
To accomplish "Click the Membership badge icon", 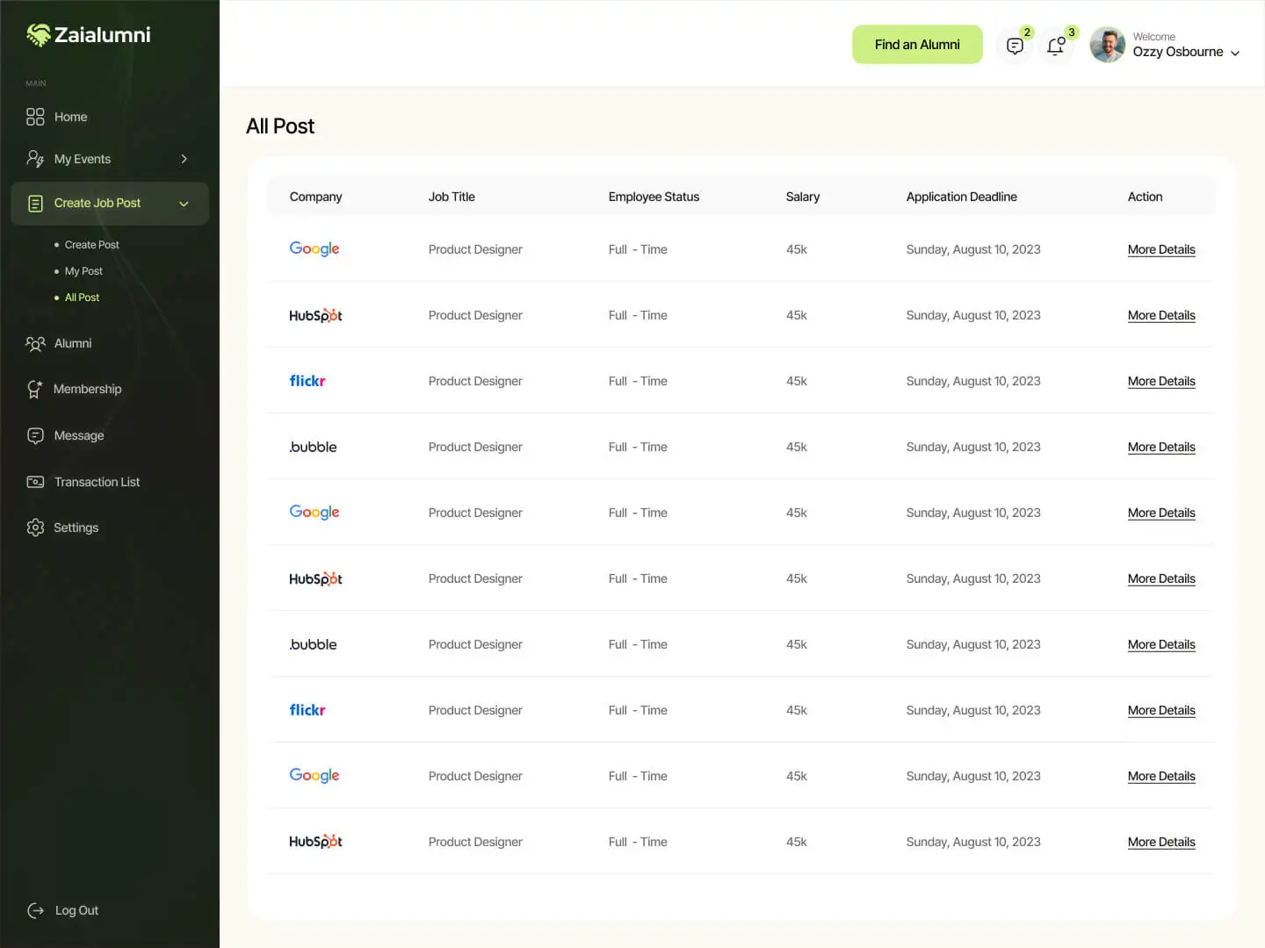I will [35, 390].
